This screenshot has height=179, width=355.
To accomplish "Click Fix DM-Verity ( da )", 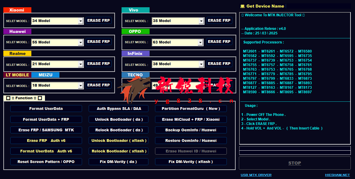I will [119, 162].
